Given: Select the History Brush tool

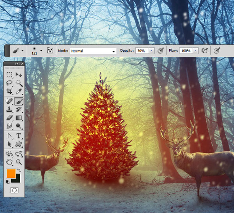Looking at the screenshot, I should (x=19, y=109).
